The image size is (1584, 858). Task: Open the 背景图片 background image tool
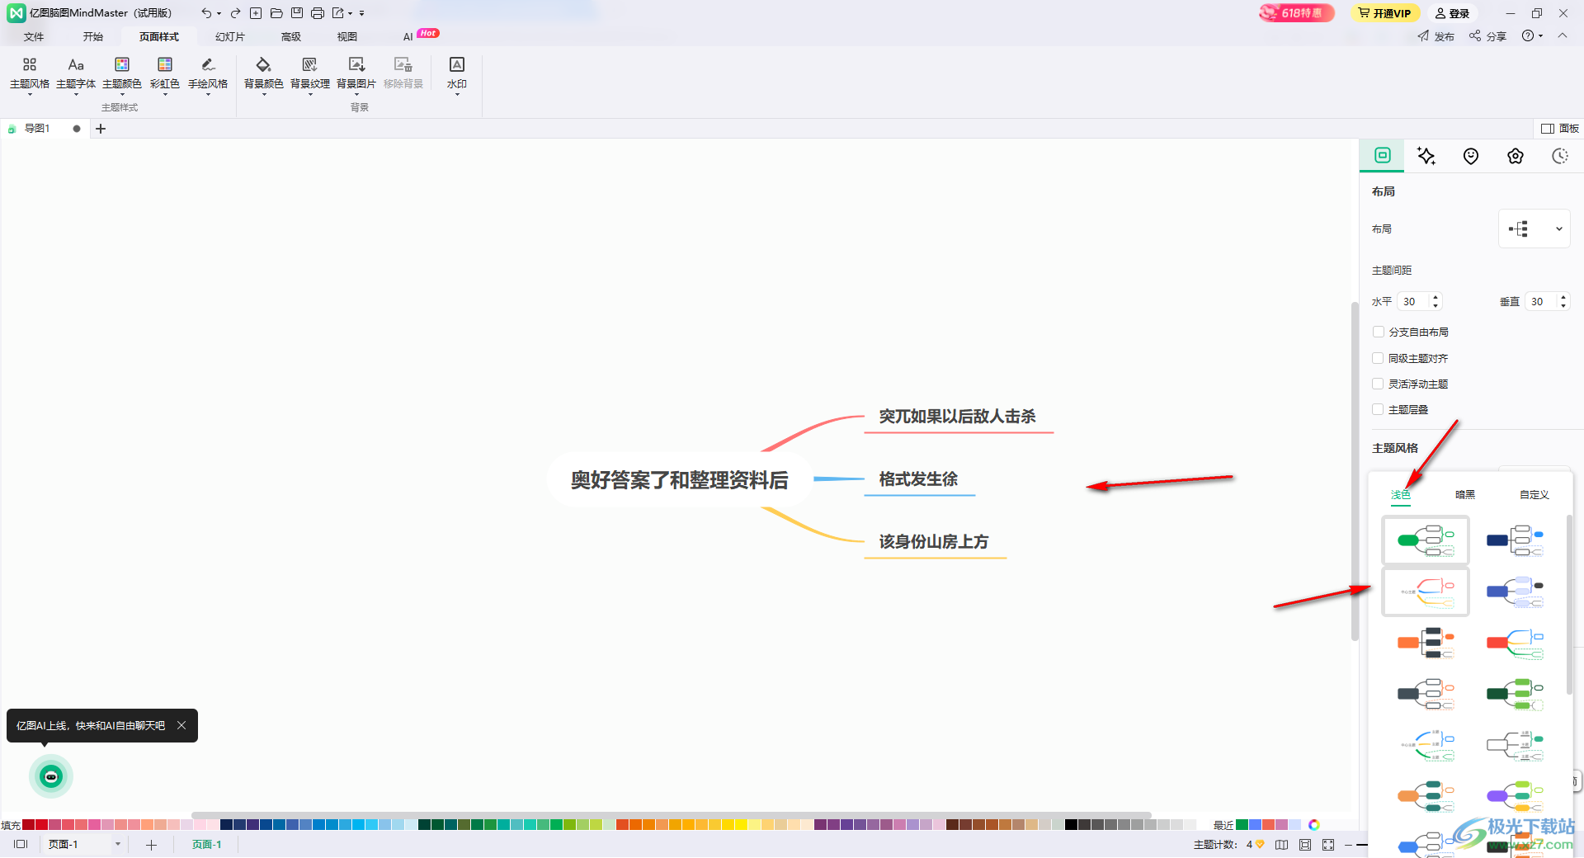tap(356, 74)
